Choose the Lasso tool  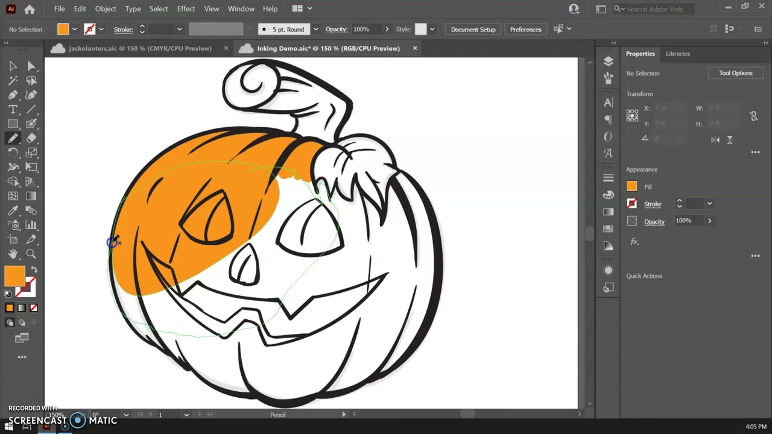click(31, 80)
